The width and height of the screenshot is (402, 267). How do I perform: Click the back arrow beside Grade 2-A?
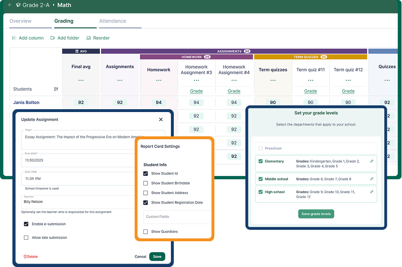point(10,5)
